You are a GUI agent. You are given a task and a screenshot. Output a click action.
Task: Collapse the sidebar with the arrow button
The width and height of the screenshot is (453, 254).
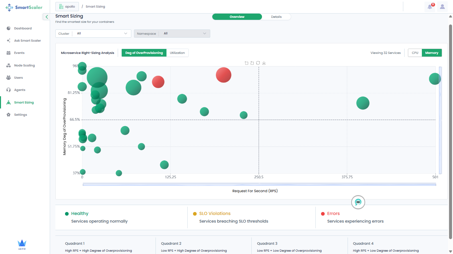(x=47, y=17)
